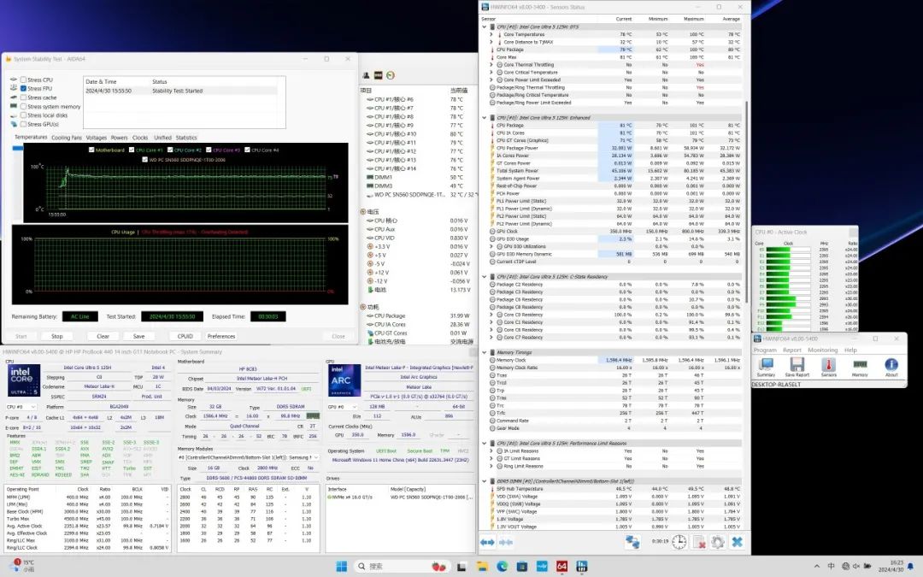Open the Monitoring menu in HWiNFO64
Screen dimensions: 923x577
click(x=822, y=350)
